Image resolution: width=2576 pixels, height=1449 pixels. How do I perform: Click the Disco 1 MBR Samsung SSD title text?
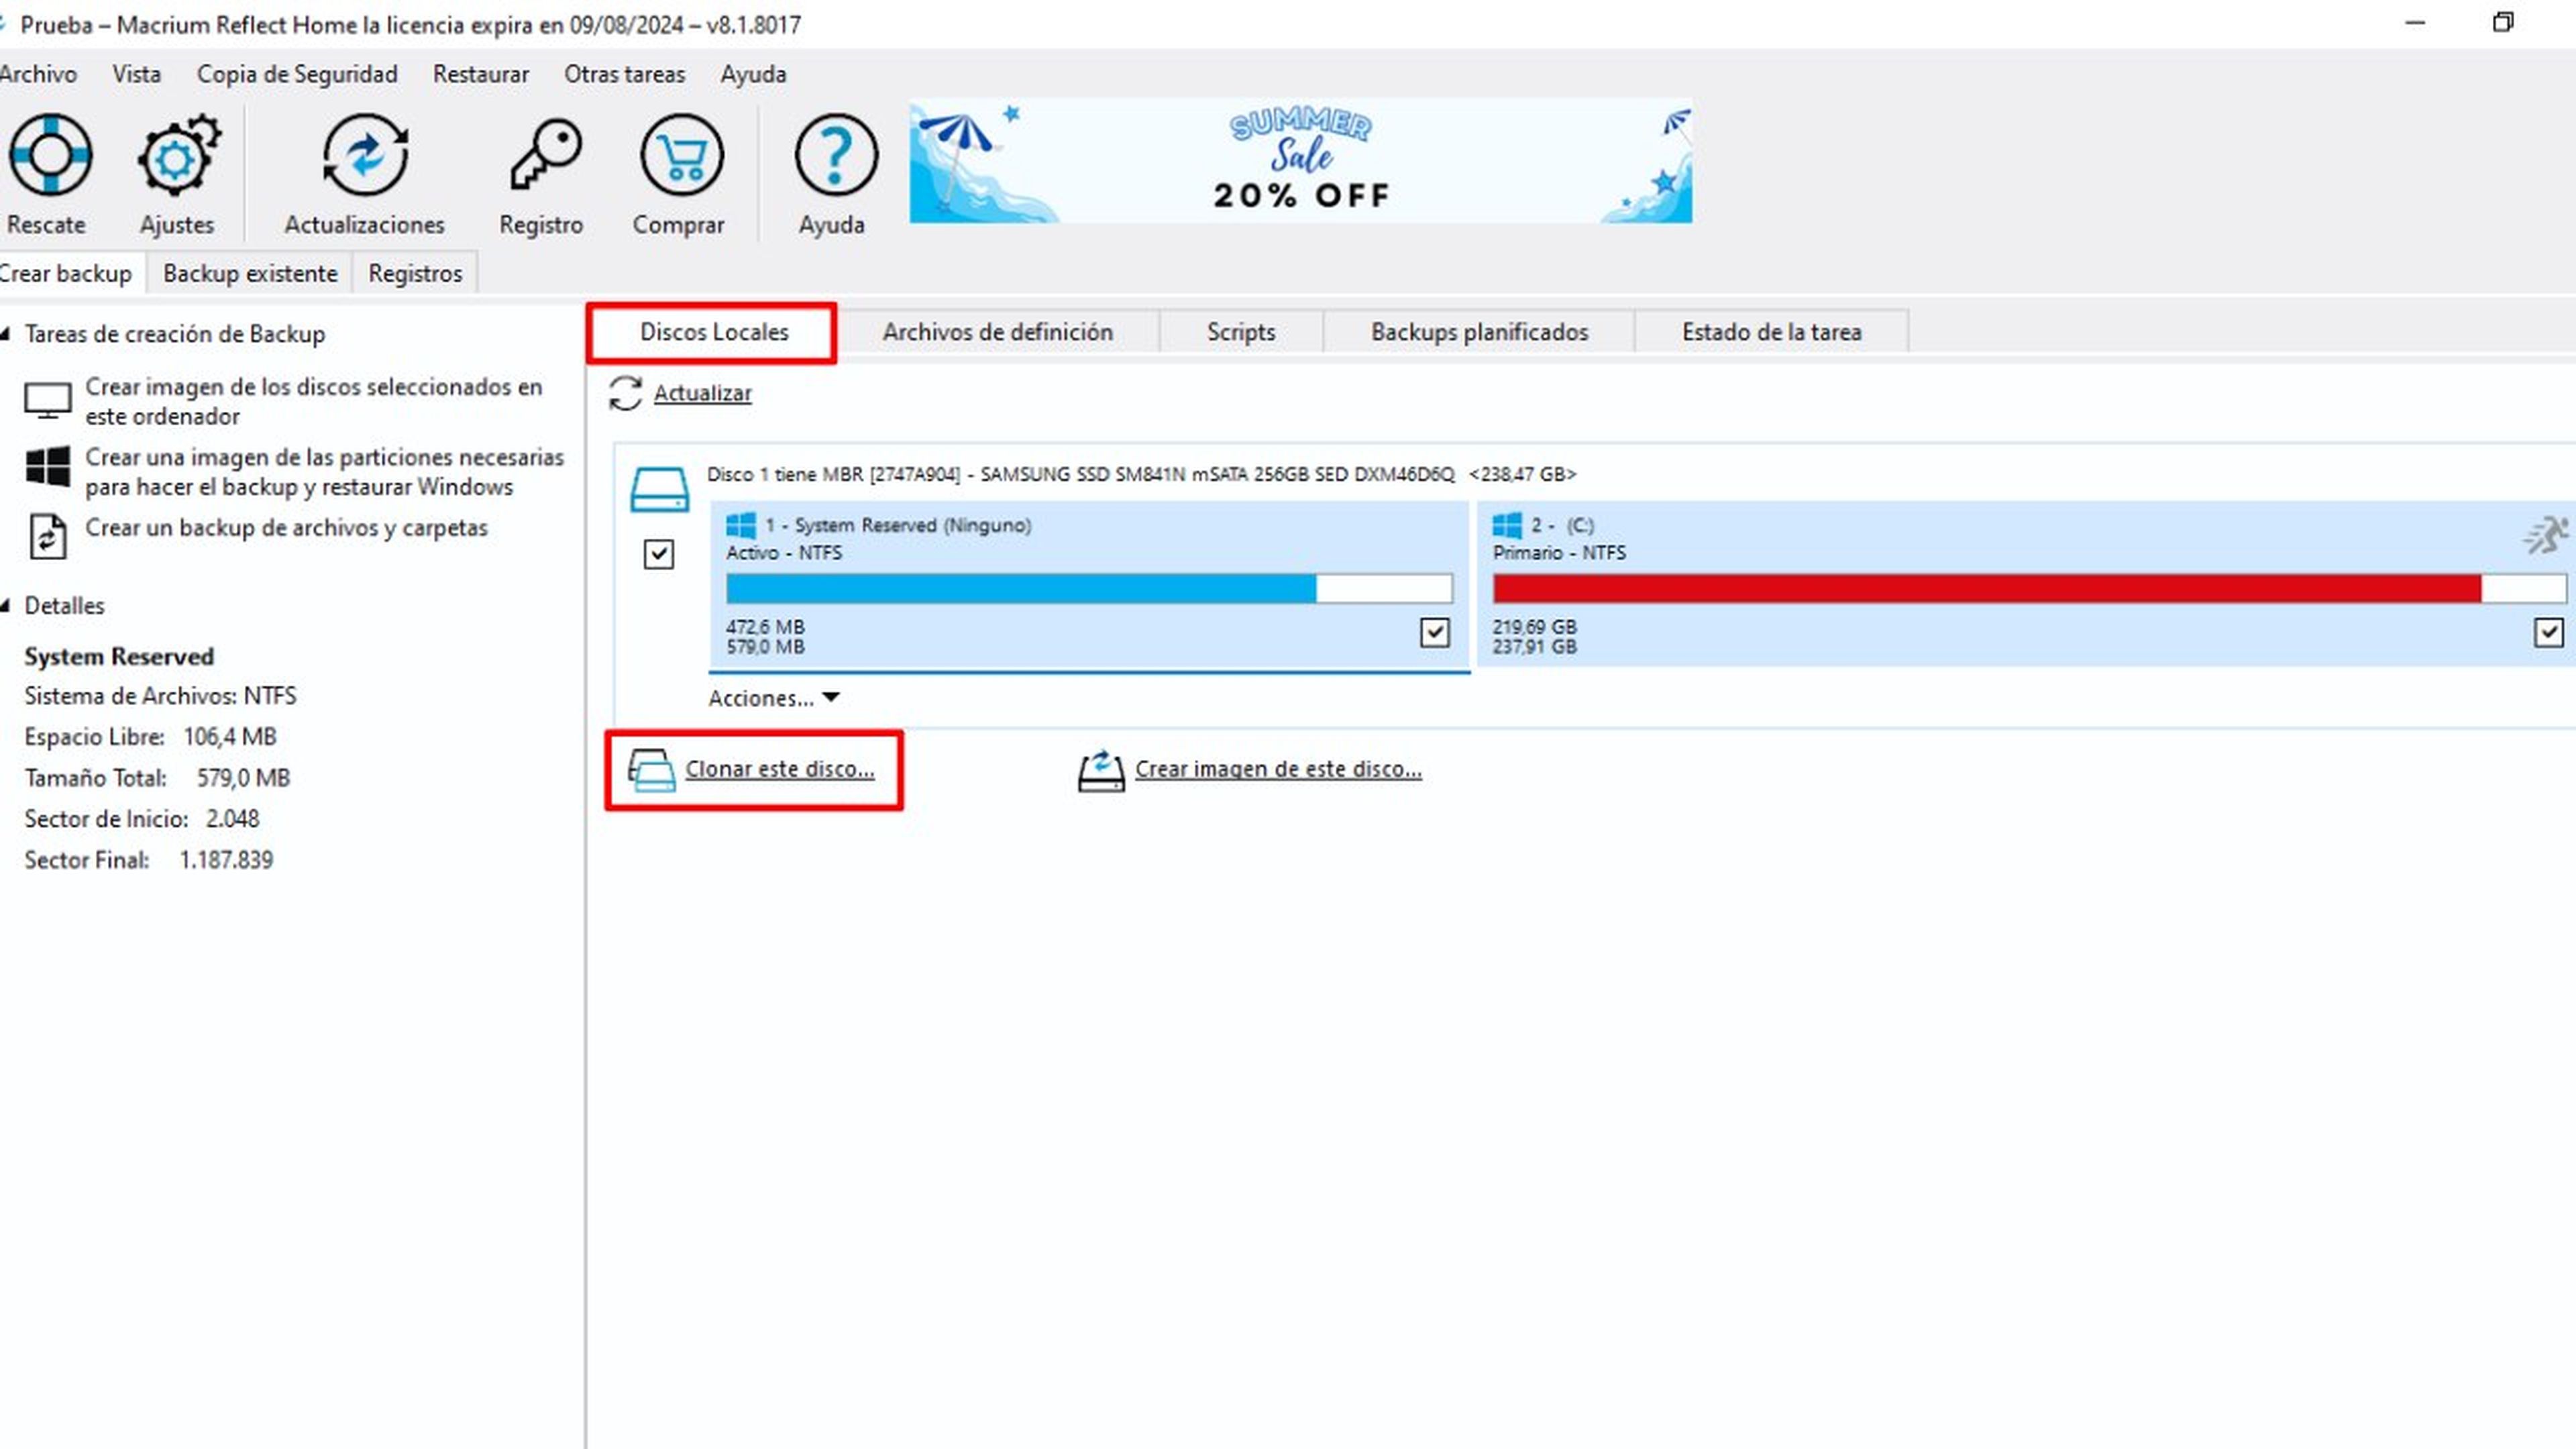click(x=1141, y=474)
